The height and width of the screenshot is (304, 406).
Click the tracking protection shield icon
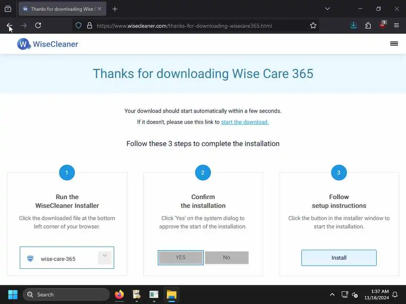pos(79,25)
